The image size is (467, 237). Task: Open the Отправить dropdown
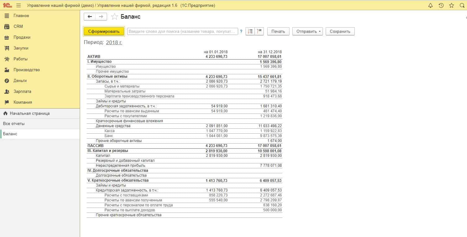(x=307, y=31)
